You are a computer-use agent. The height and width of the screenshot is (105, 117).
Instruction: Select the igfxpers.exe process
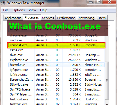coord(56,70)
